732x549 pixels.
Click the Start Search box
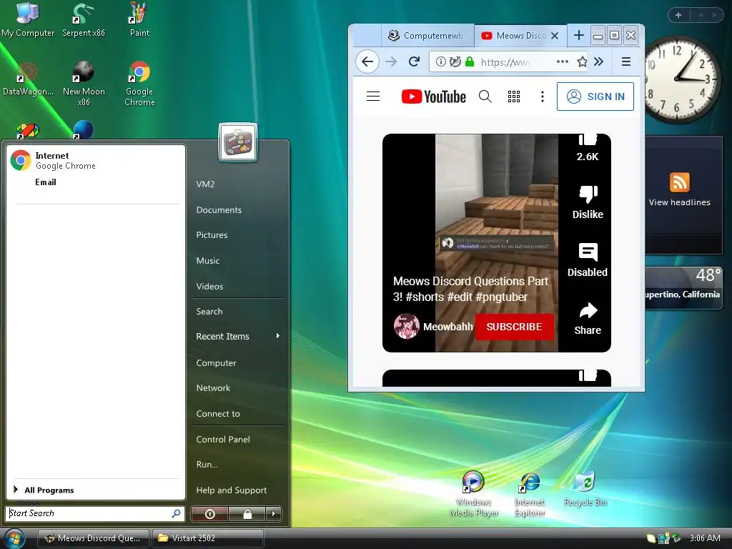pyautogui.click(x=95, y=513)
